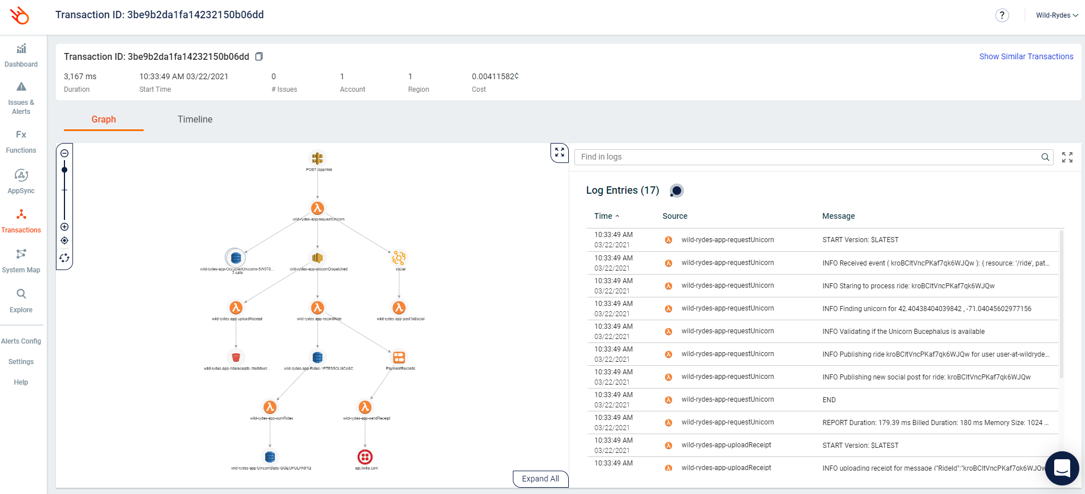Select the recordRide Lambda node
Image resolution: width=1085 pixels, height=494 pixels.
click(318, 308)
